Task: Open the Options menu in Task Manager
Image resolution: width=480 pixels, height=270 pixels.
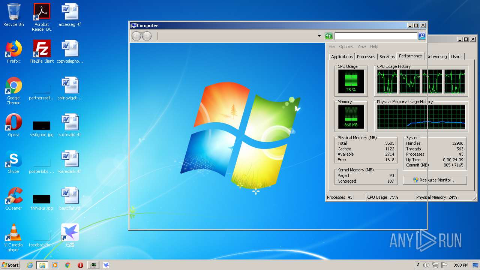Action: coord(346,46)
